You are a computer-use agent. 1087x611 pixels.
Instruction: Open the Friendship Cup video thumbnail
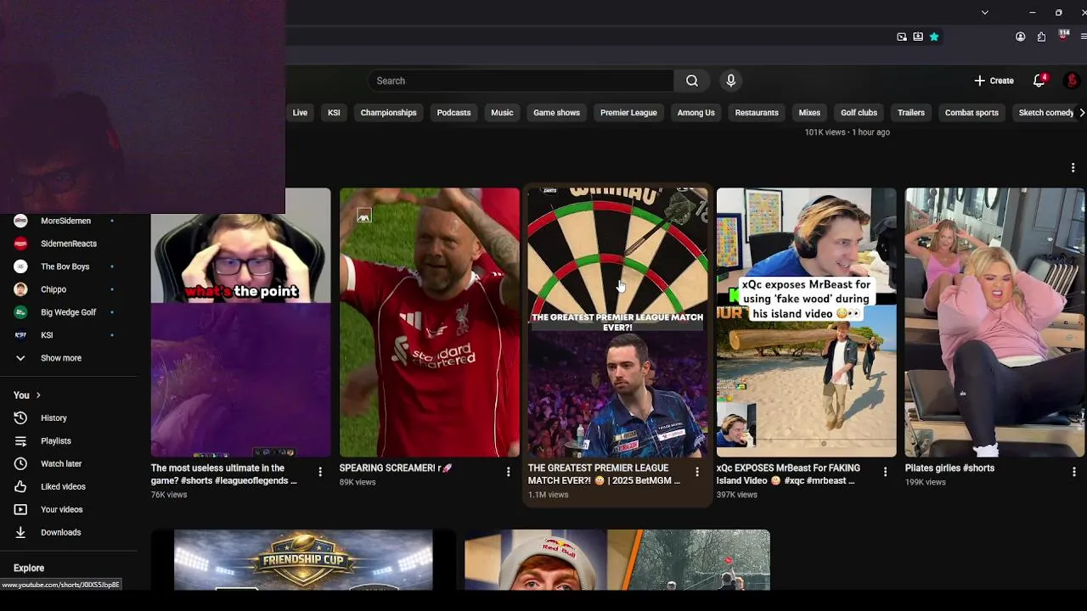(303, 560)
